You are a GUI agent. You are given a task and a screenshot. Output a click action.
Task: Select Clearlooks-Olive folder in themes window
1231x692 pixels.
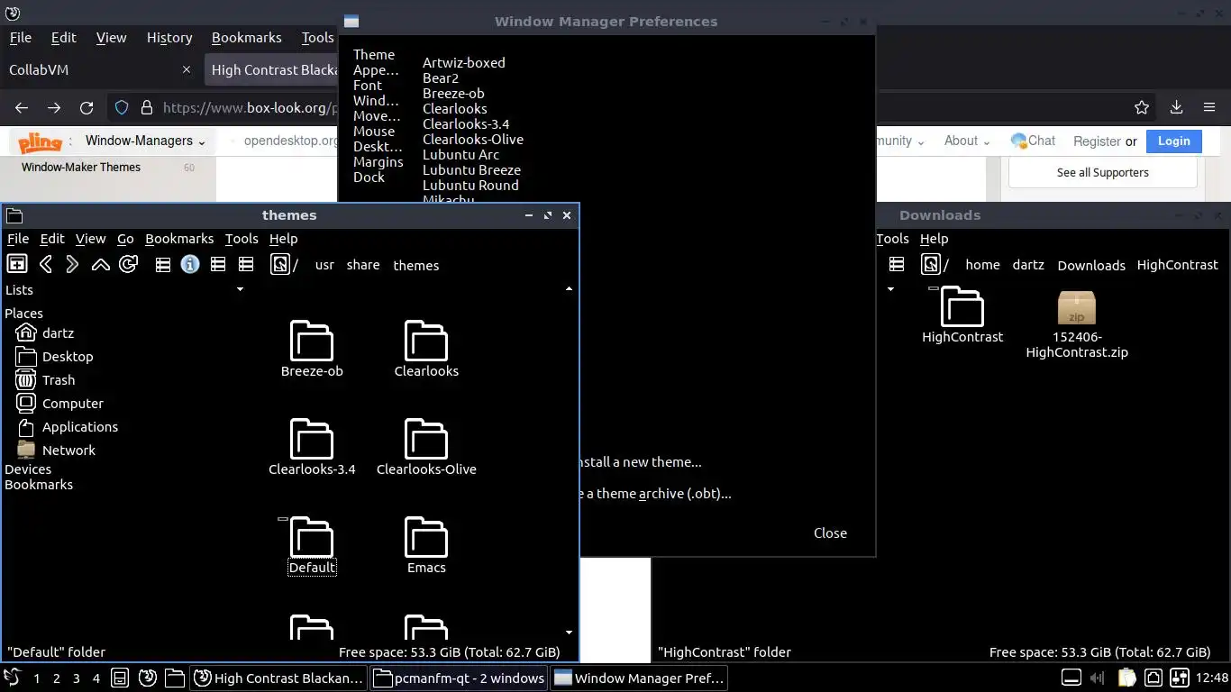[x=426, y=447]
